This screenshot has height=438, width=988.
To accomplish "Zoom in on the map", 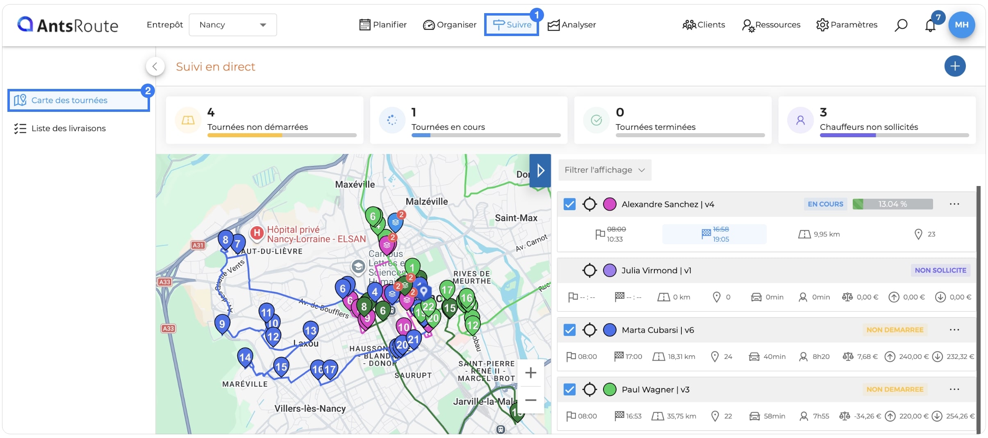I will point(530,372).
